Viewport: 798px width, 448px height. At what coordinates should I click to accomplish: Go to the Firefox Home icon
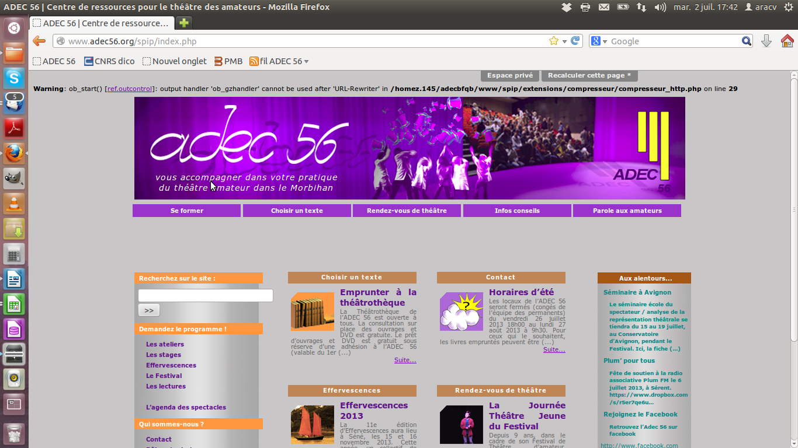[787, 41]
